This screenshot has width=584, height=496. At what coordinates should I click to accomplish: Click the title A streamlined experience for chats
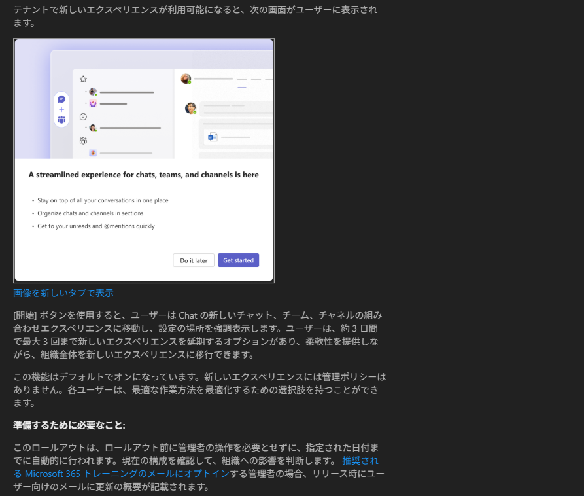[x=143, y=175]
